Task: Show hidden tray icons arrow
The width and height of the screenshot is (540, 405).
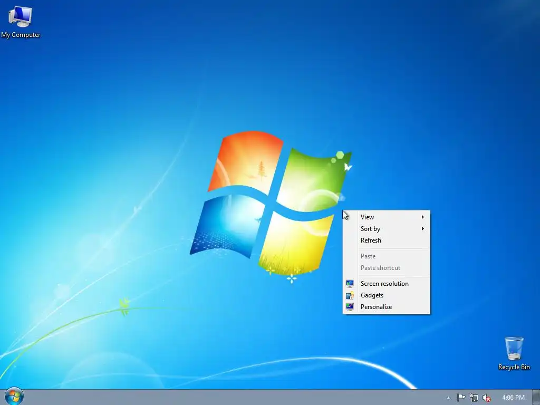Action: (448, 398)
